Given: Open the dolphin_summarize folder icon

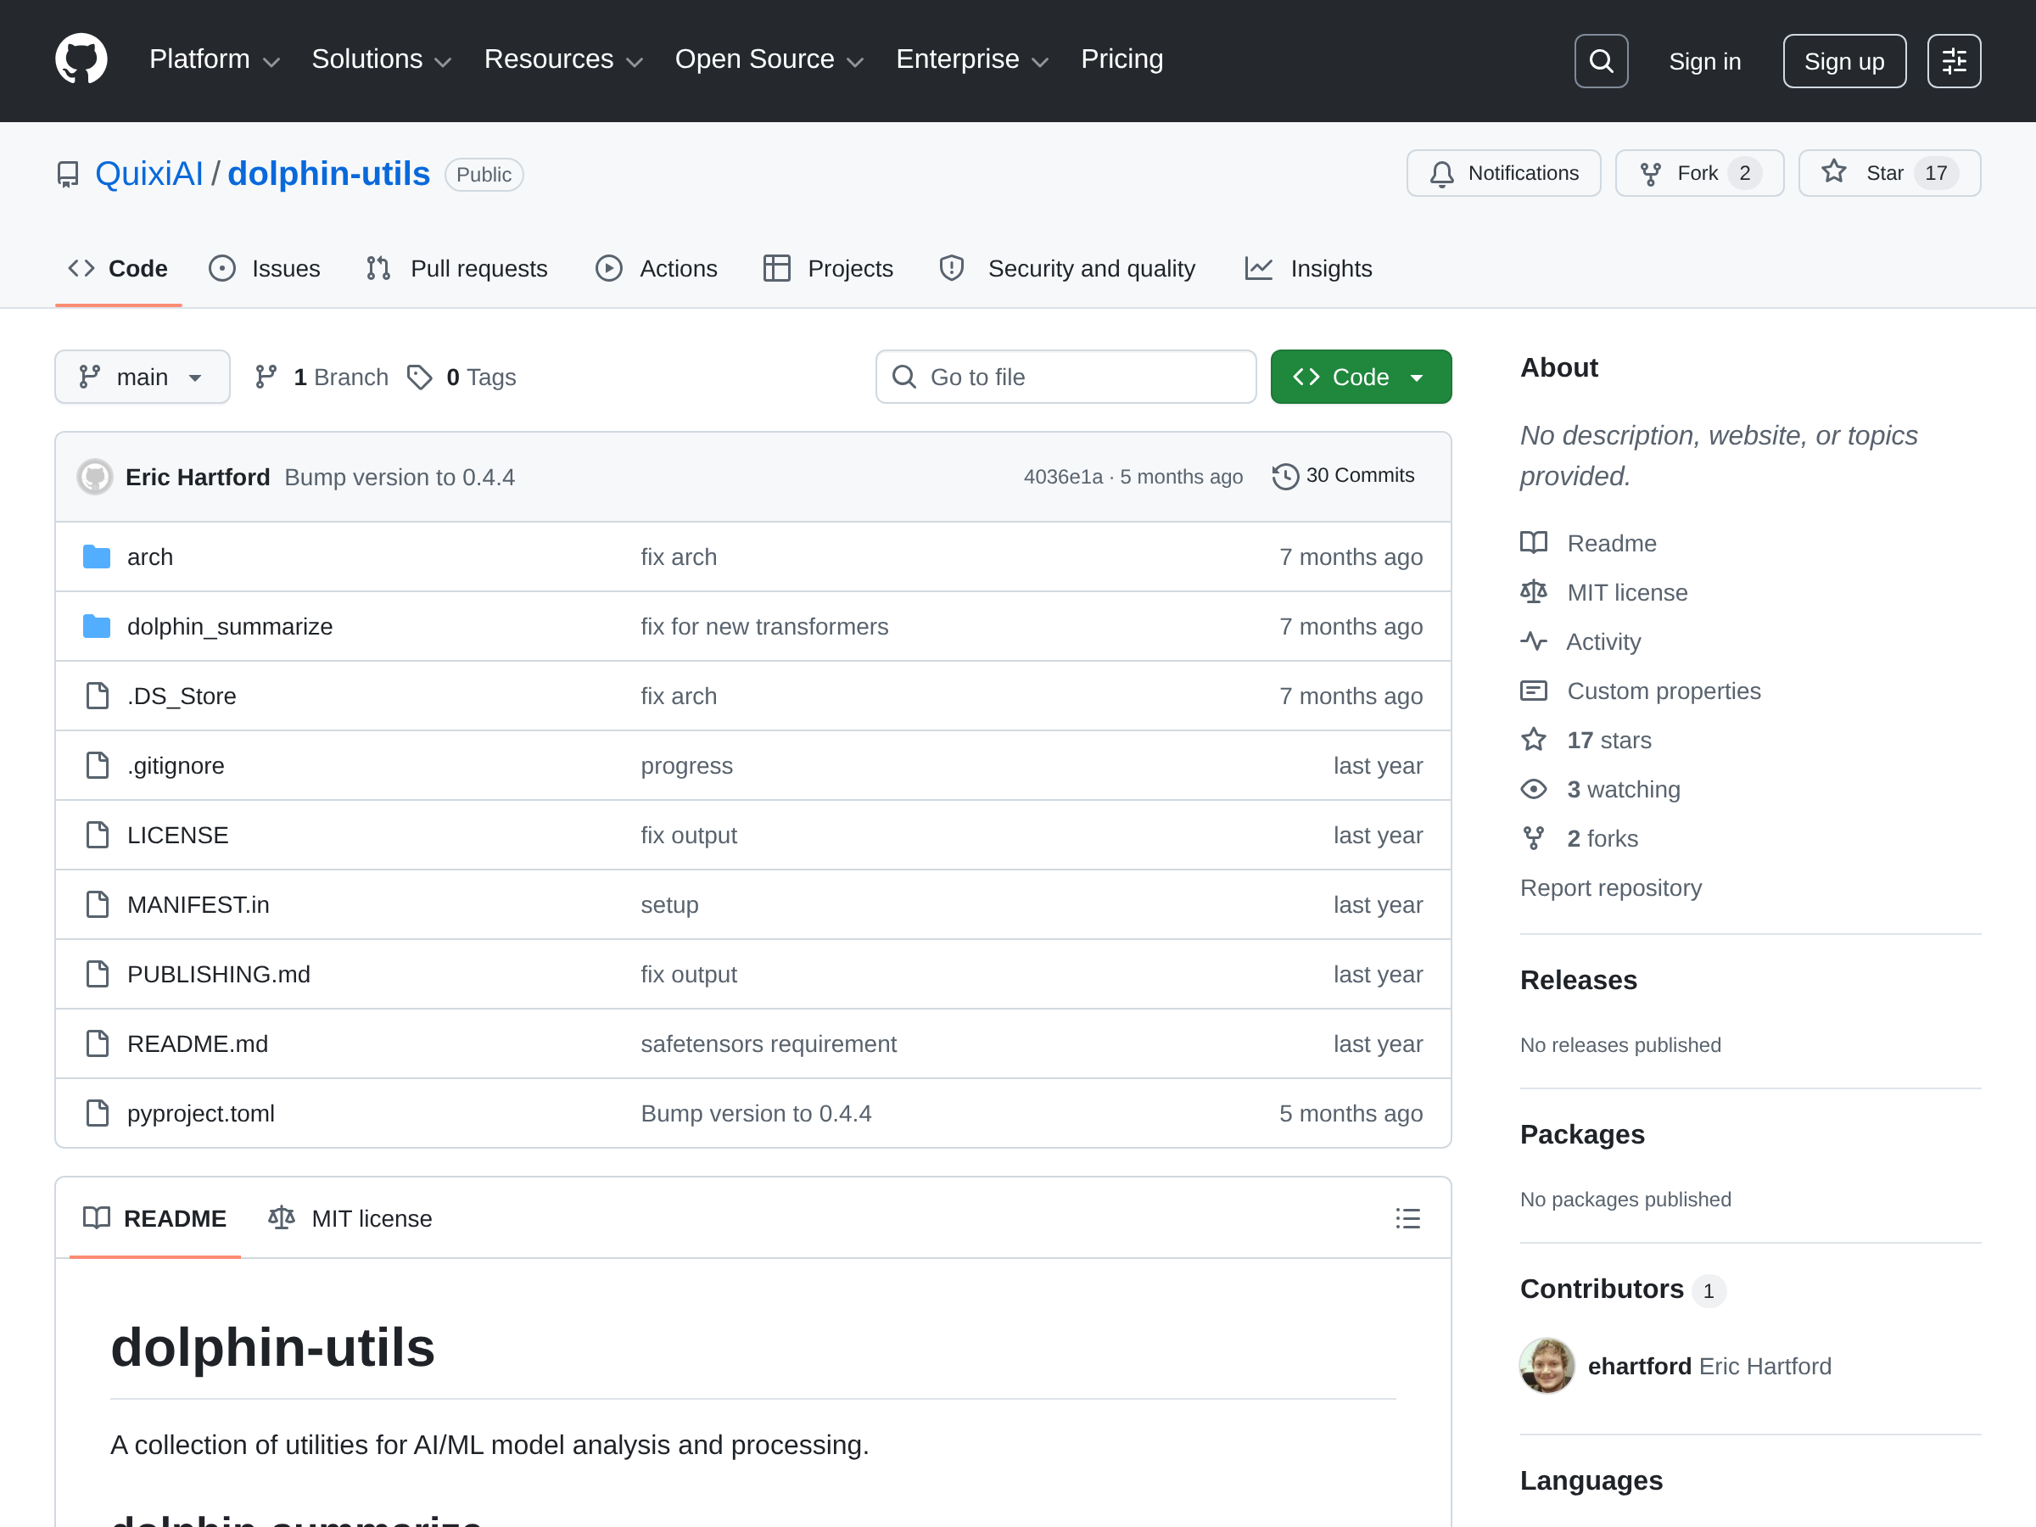Looking at the screenshot, I should tap(97, 627).
